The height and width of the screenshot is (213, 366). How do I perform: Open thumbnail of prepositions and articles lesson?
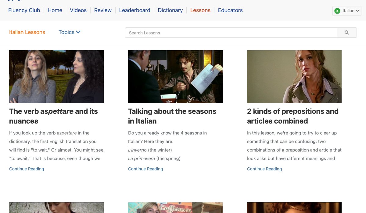click(x=294, y=77)
